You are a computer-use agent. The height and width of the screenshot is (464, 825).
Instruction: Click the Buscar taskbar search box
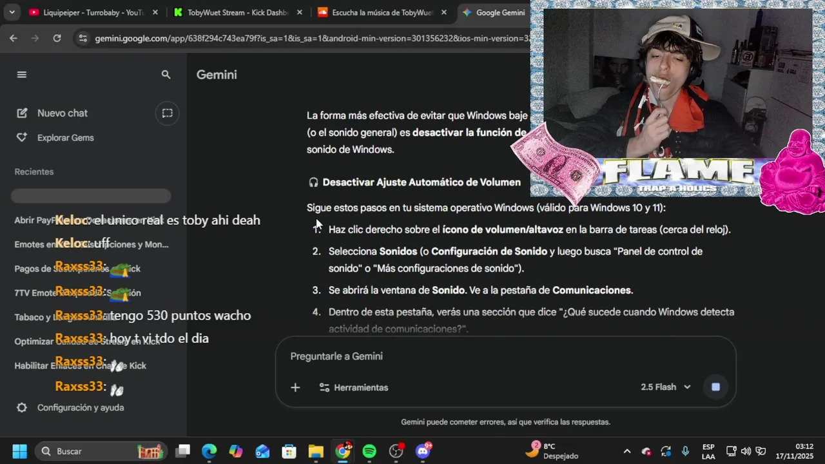click(100, 451)
